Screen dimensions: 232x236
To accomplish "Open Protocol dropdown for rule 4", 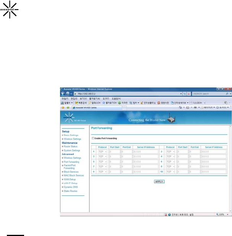I will (170, 157).
